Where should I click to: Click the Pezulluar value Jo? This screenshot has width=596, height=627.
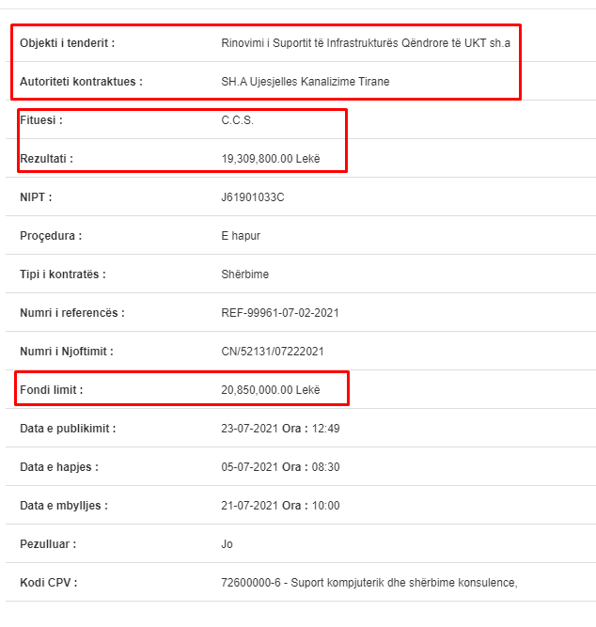click(227, 544)
